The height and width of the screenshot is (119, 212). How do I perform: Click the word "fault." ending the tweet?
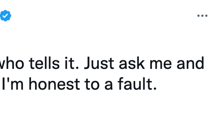click(x=137, y=84)
